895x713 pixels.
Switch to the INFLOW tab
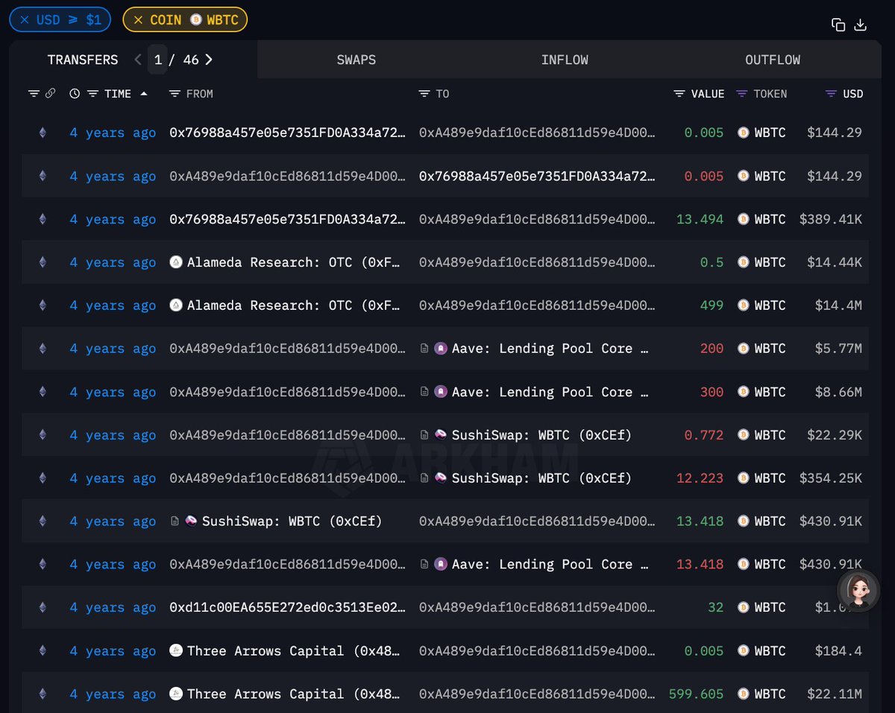pyautogui.click(x=565, y=60)
